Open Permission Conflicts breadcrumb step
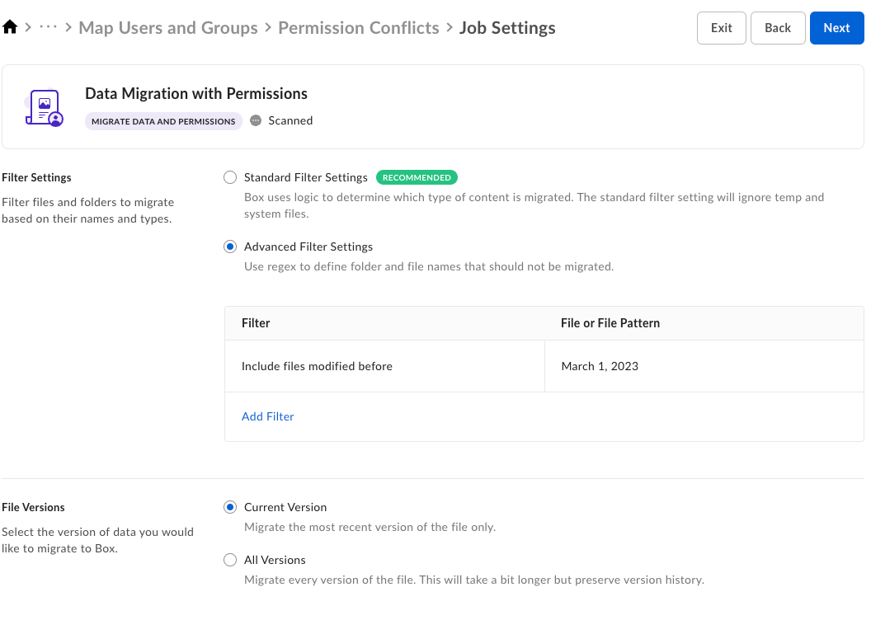The height and width of the screenshot is (620, 871). 359,28
